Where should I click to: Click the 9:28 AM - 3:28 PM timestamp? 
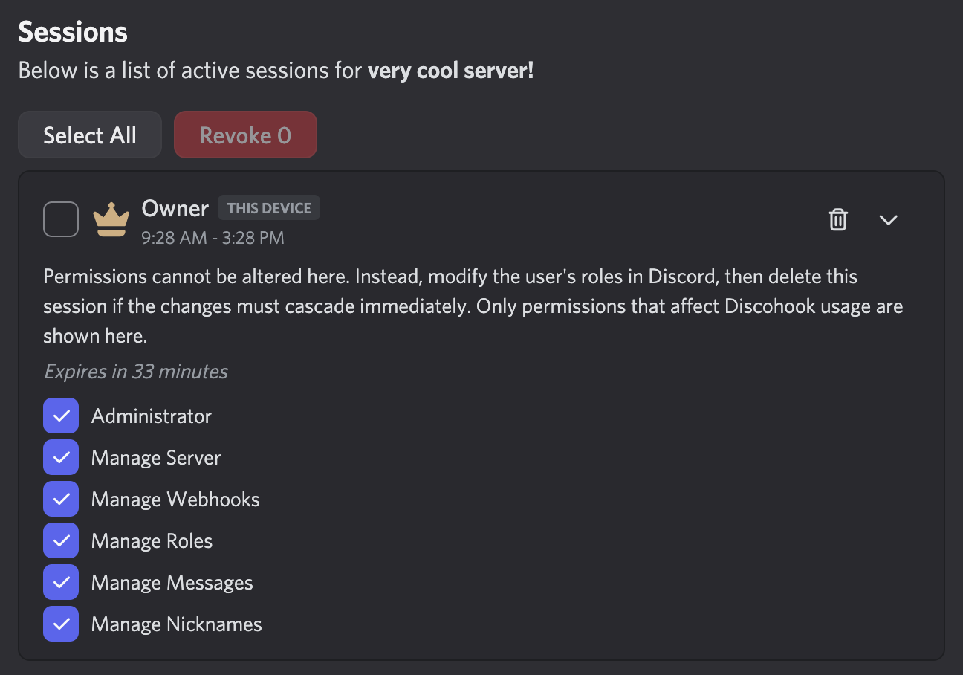213,238
